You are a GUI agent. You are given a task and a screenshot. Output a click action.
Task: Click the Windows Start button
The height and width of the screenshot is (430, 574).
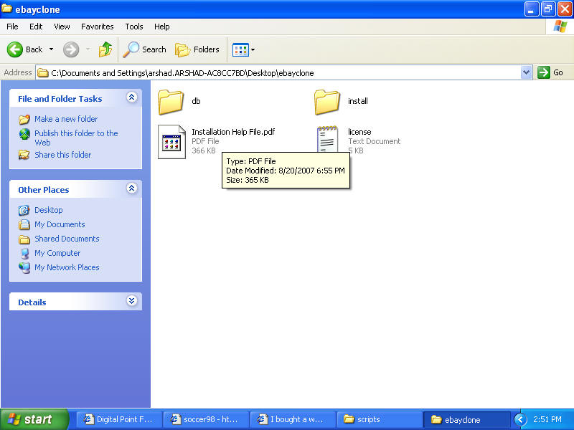34,419
